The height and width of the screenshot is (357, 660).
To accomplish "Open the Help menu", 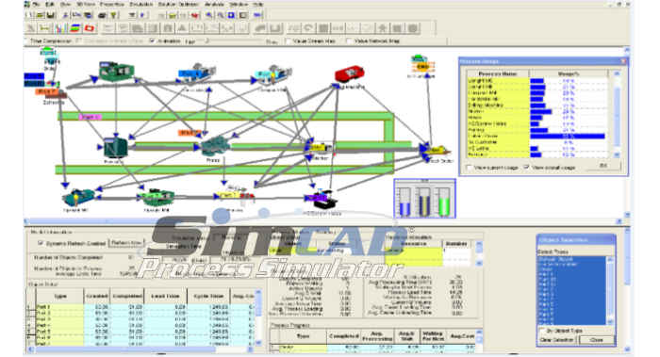I will [x=258, y=4].
